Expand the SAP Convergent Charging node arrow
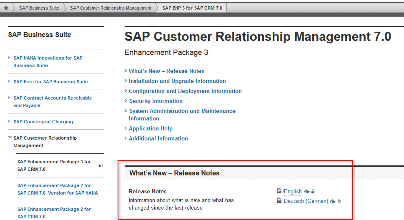Screen dimensions: 404x220 tap(9, 121)
